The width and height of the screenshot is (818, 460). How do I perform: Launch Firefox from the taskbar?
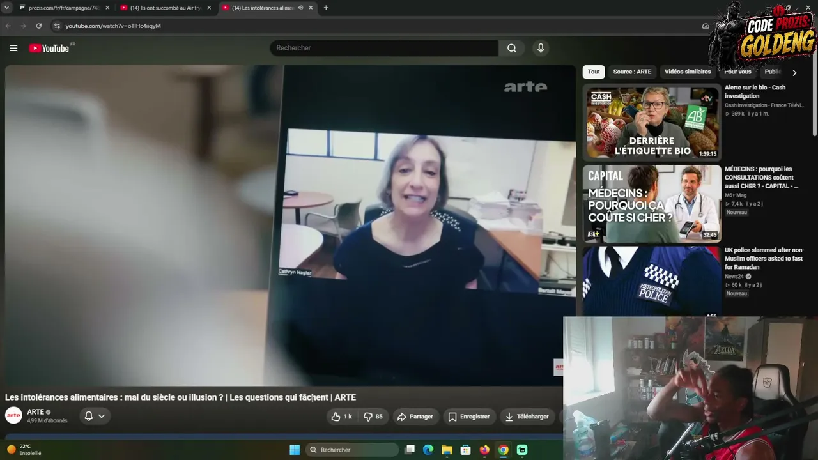[x=484, y=450]
